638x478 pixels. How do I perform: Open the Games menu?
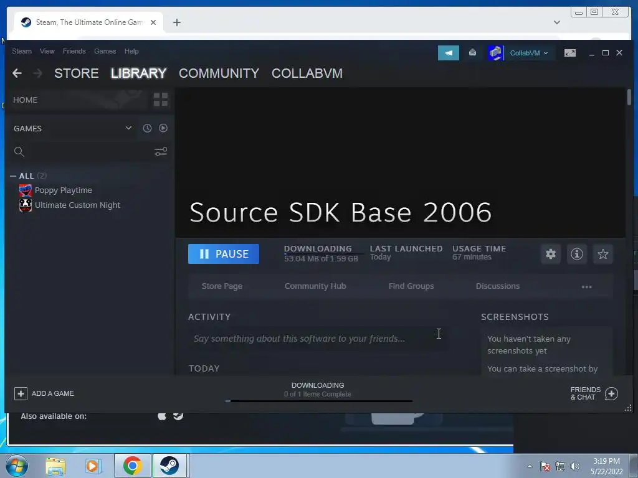coord(105,51)
